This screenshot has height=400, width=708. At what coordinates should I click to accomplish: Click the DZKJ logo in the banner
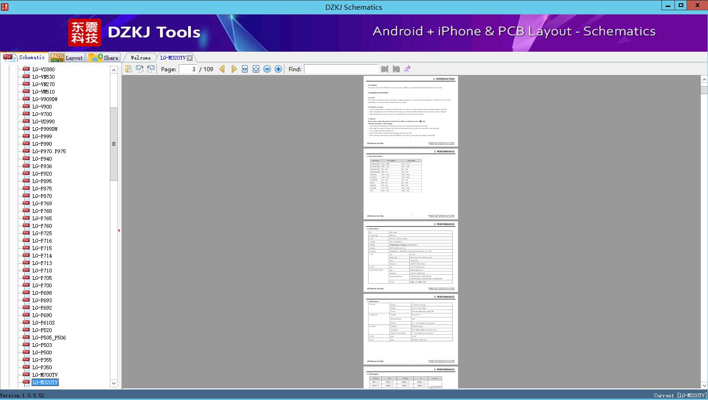85,32
